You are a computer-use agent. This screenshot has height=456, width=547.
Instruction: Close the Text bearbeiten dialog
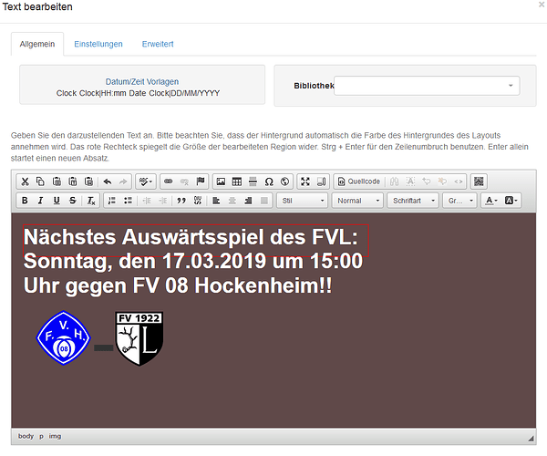point(541,5)
